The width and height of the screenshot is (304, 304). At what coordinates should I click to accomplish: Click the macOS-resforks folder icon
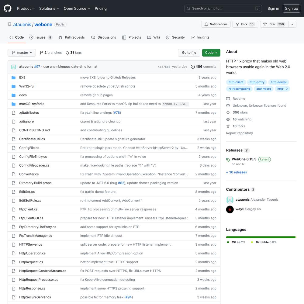click(13, 104)
